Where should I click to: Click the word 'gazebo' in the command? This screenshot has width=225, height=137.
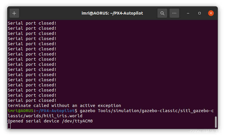[x=88, y=111]
